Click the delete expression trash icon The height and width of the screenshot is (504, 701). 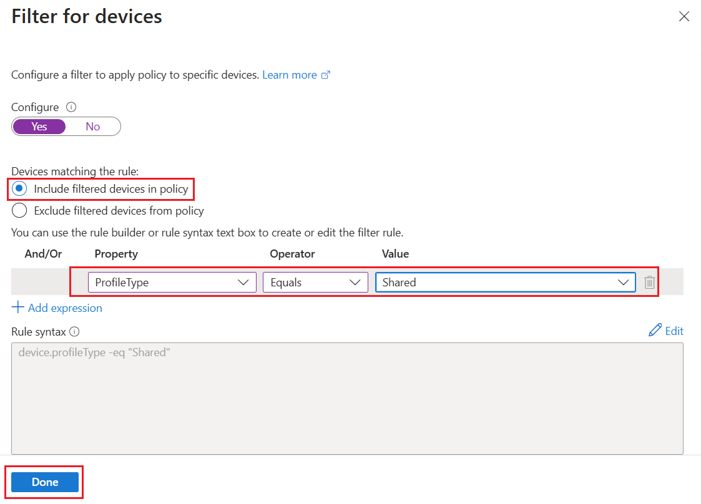pyautogui.click(x=649, y=282)
